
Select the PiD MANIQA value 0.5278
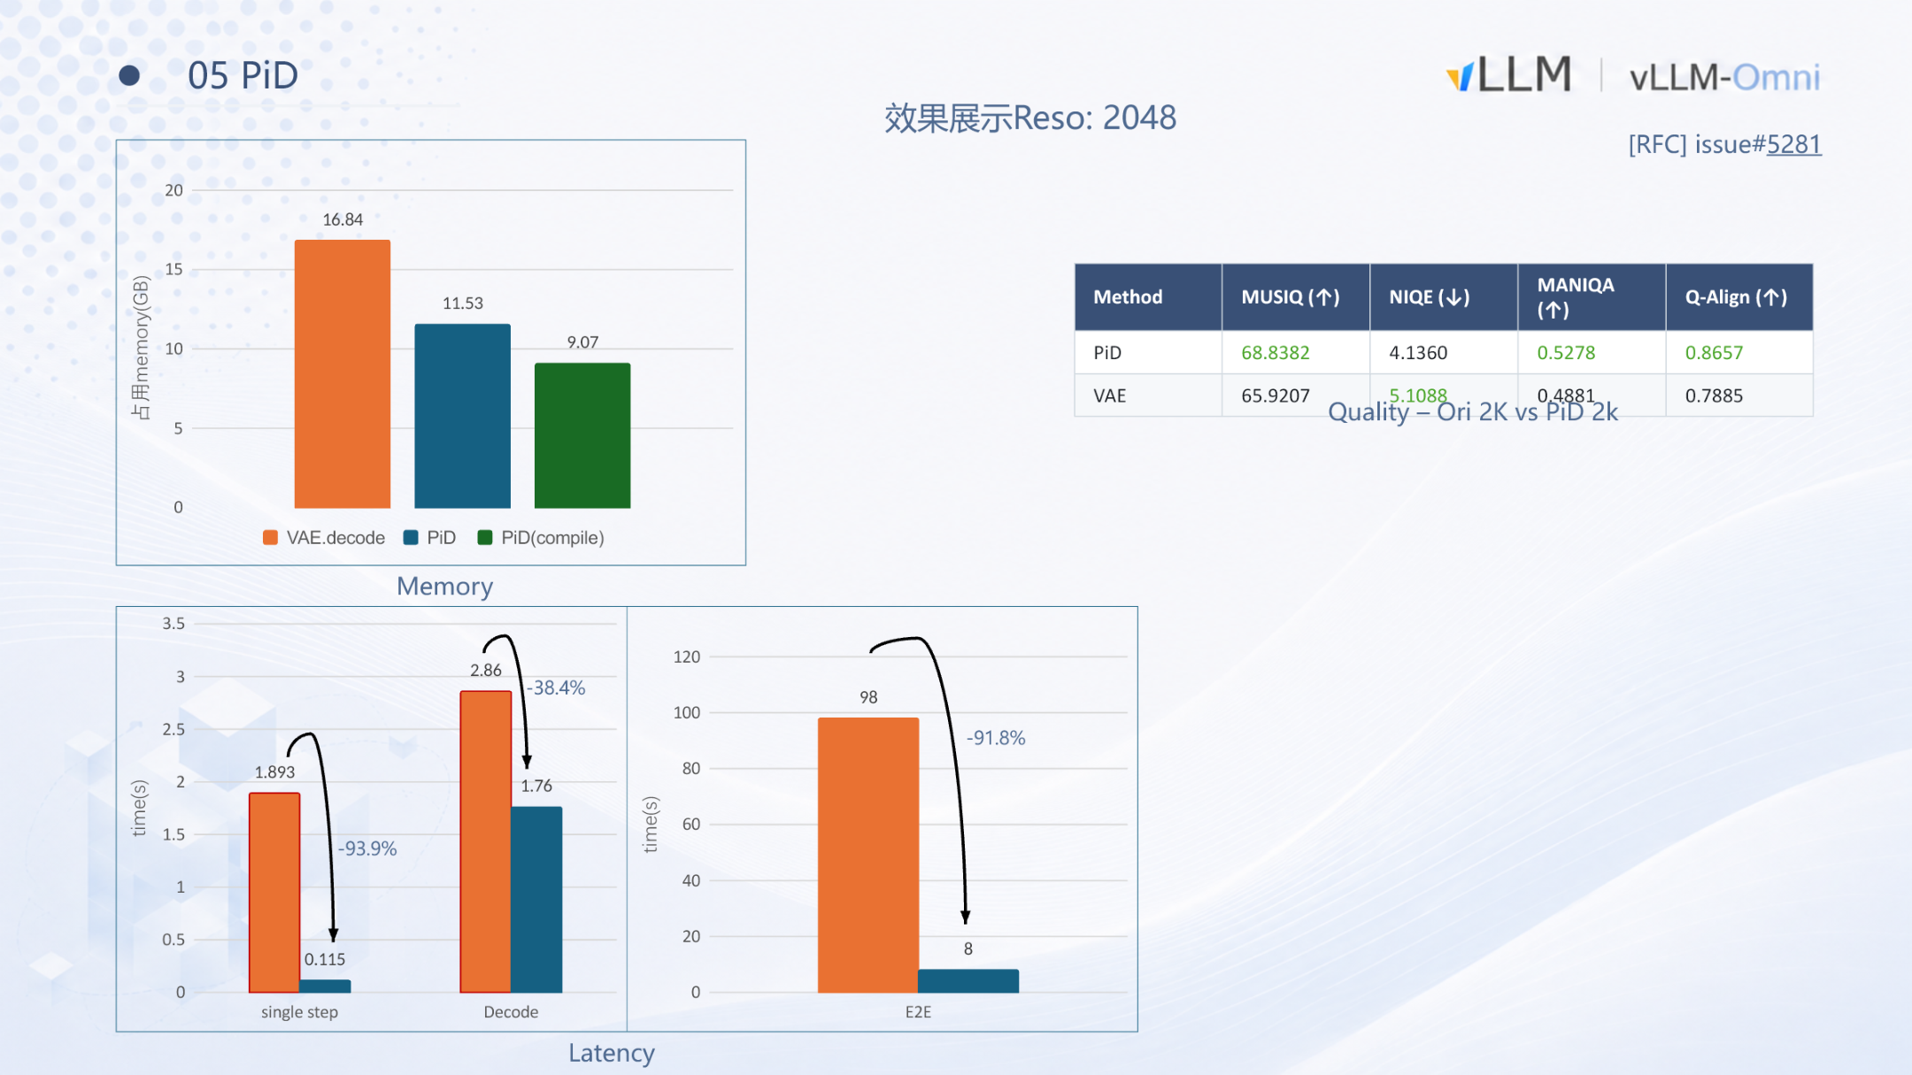click(1566, 352)
